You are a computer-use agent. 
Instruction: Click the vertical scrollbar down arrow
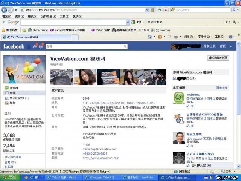(238, 166)
